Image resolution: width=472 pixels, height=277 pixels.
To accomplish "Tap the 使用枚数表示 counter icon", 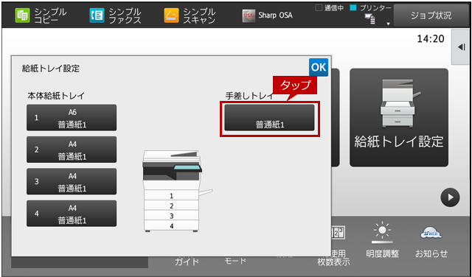I will point(338,233).
